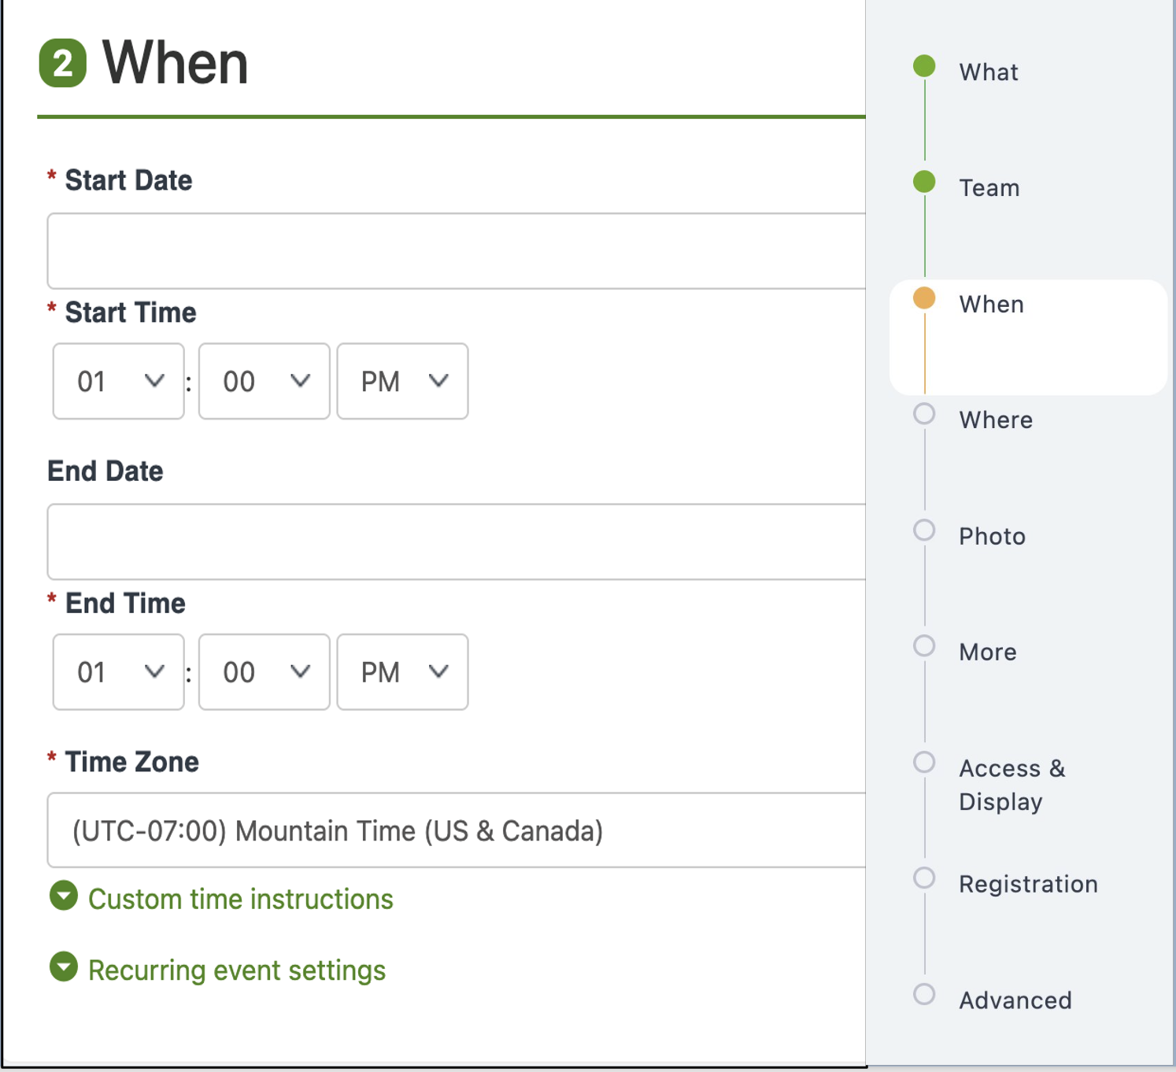Click the Photo step circle indicator
1176x1072 pixels.
point(923,530)
